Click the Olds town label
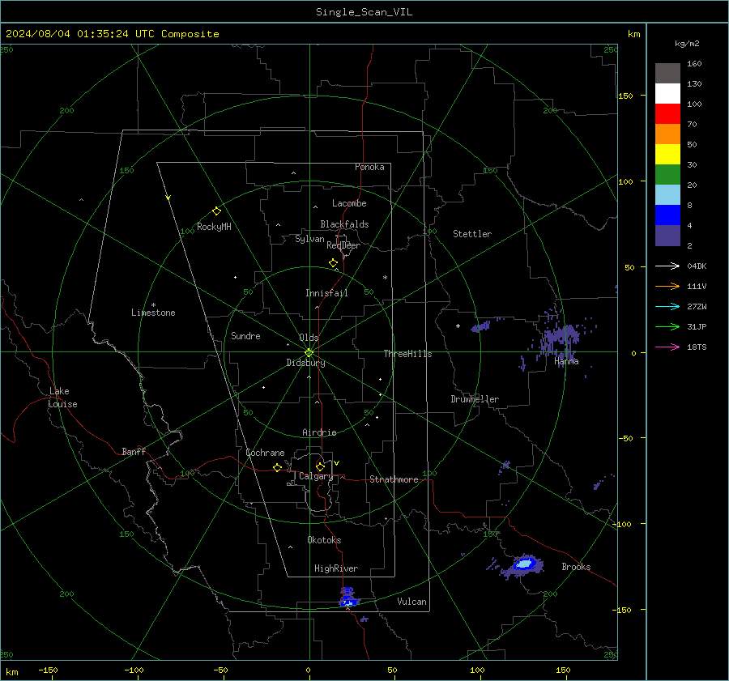The width and height of the screenshot is (729, 681). (309, 338)
